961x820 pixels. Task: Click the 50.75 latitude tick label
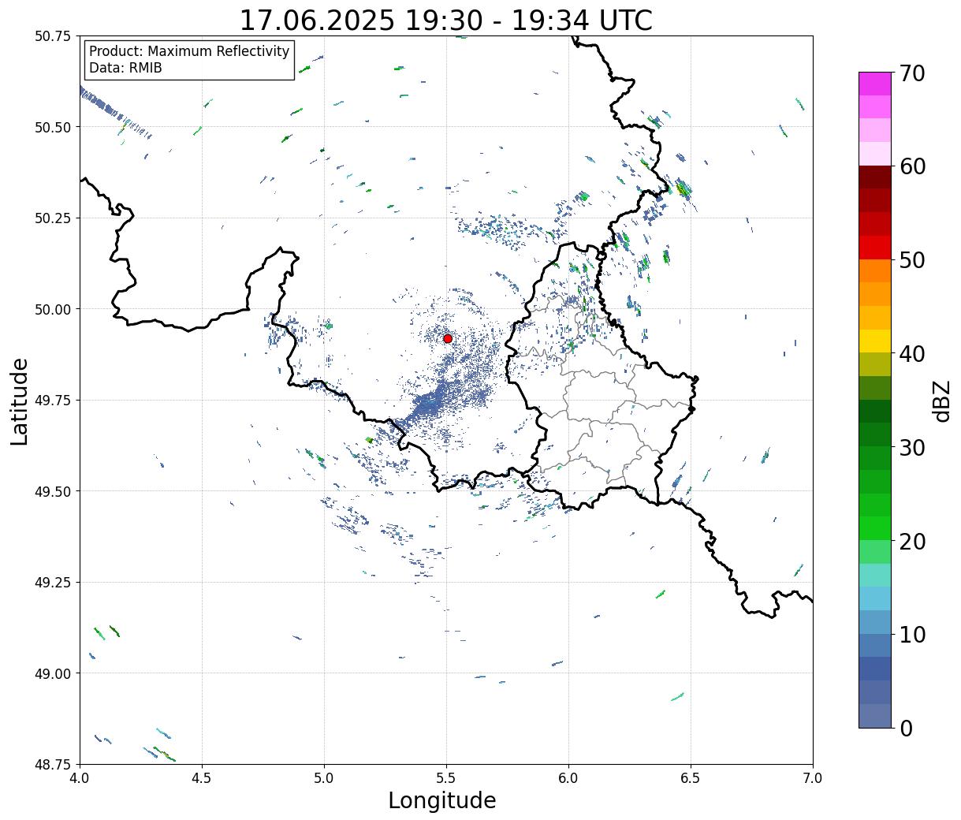point(53,36)
